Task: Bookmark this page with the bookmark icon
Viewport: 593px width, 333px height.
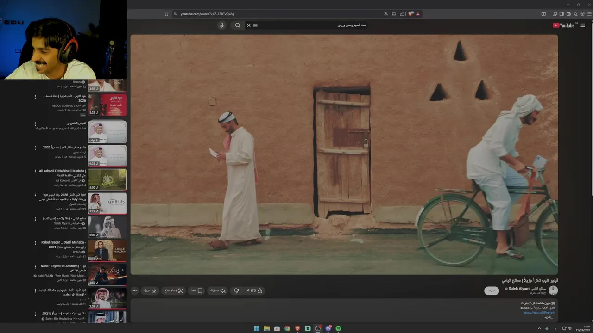Action: (x=166, y=14)
